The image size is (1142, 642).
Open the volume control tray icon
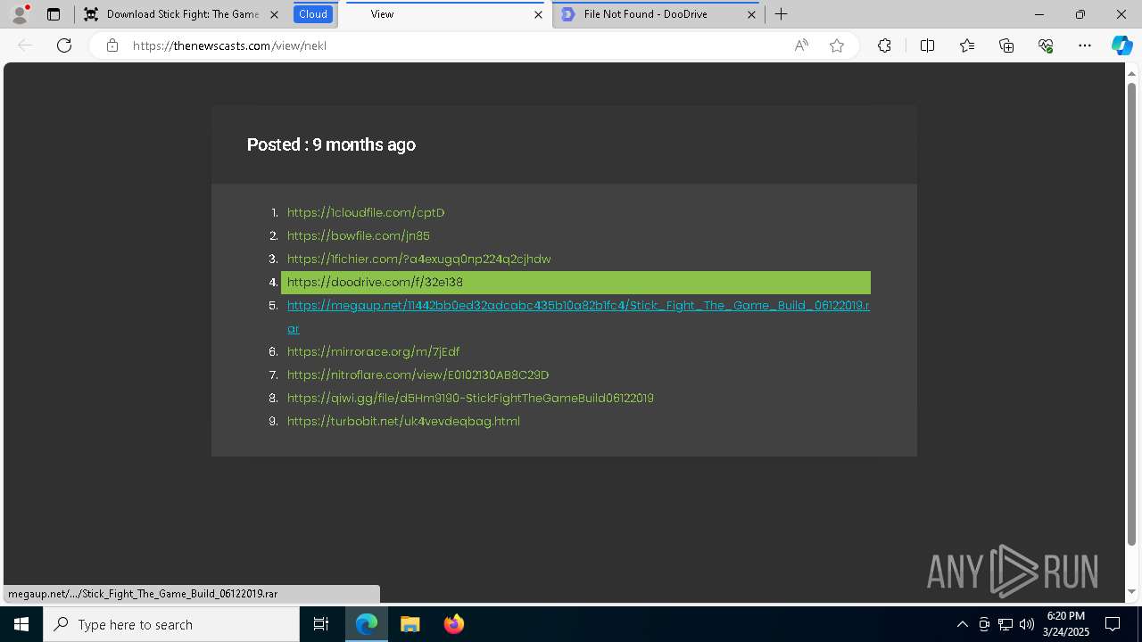(x=1027, y=624)
